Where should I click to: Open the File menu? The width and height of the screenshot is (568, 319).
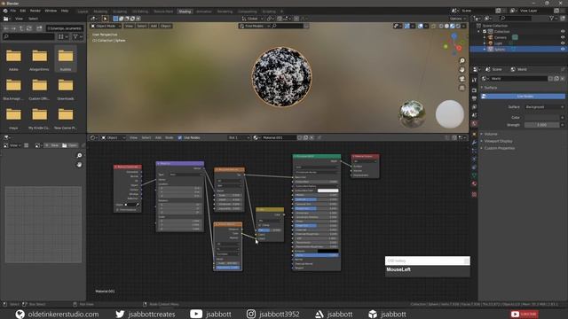point(13,11)
